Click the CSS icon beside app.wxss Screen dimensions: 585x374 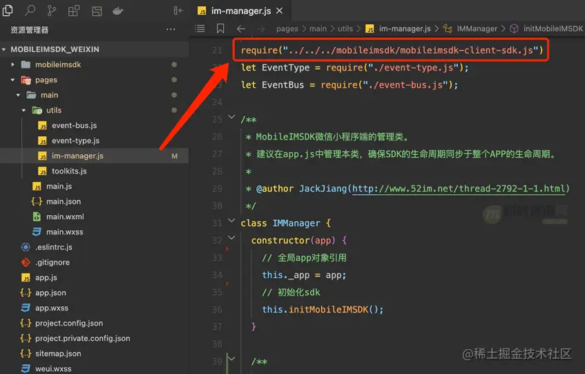click(x=26, y=308)
